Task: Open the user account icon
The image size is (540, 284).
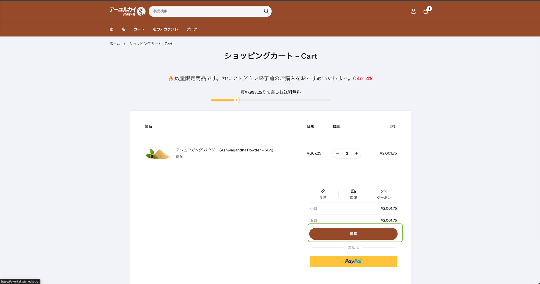Action: coord(413,11)
